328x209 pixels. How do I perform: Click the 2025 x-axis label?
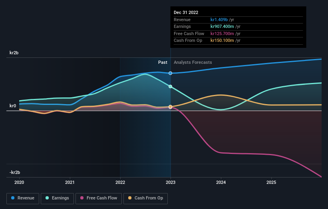click(x=271, y=183)
